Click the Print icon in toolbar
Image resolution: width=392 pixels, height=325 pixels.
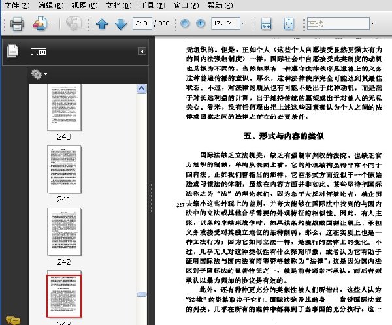17,24
